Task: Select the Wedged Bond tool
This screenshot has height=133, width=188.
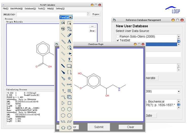Action: tap(63, 72)
